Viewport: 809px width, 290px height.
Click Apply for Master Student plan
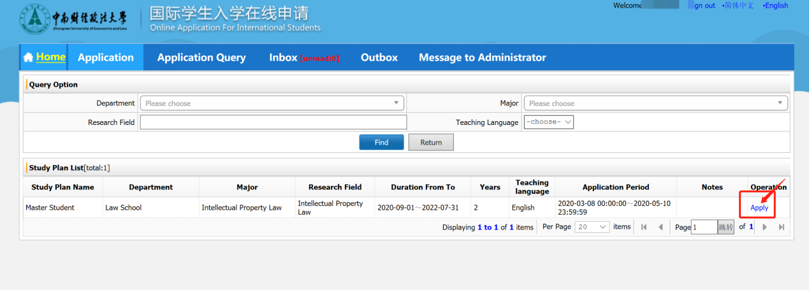pos(759,208)
